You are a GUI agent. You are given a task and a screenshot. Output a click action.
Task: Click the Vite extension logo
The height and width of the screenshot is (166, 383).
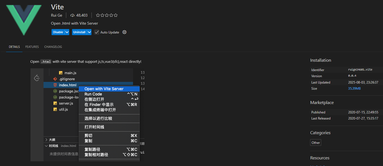tap(24, 20)
